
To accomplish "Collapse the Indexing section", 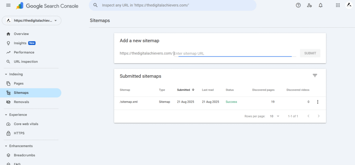I will click(6, 74).
